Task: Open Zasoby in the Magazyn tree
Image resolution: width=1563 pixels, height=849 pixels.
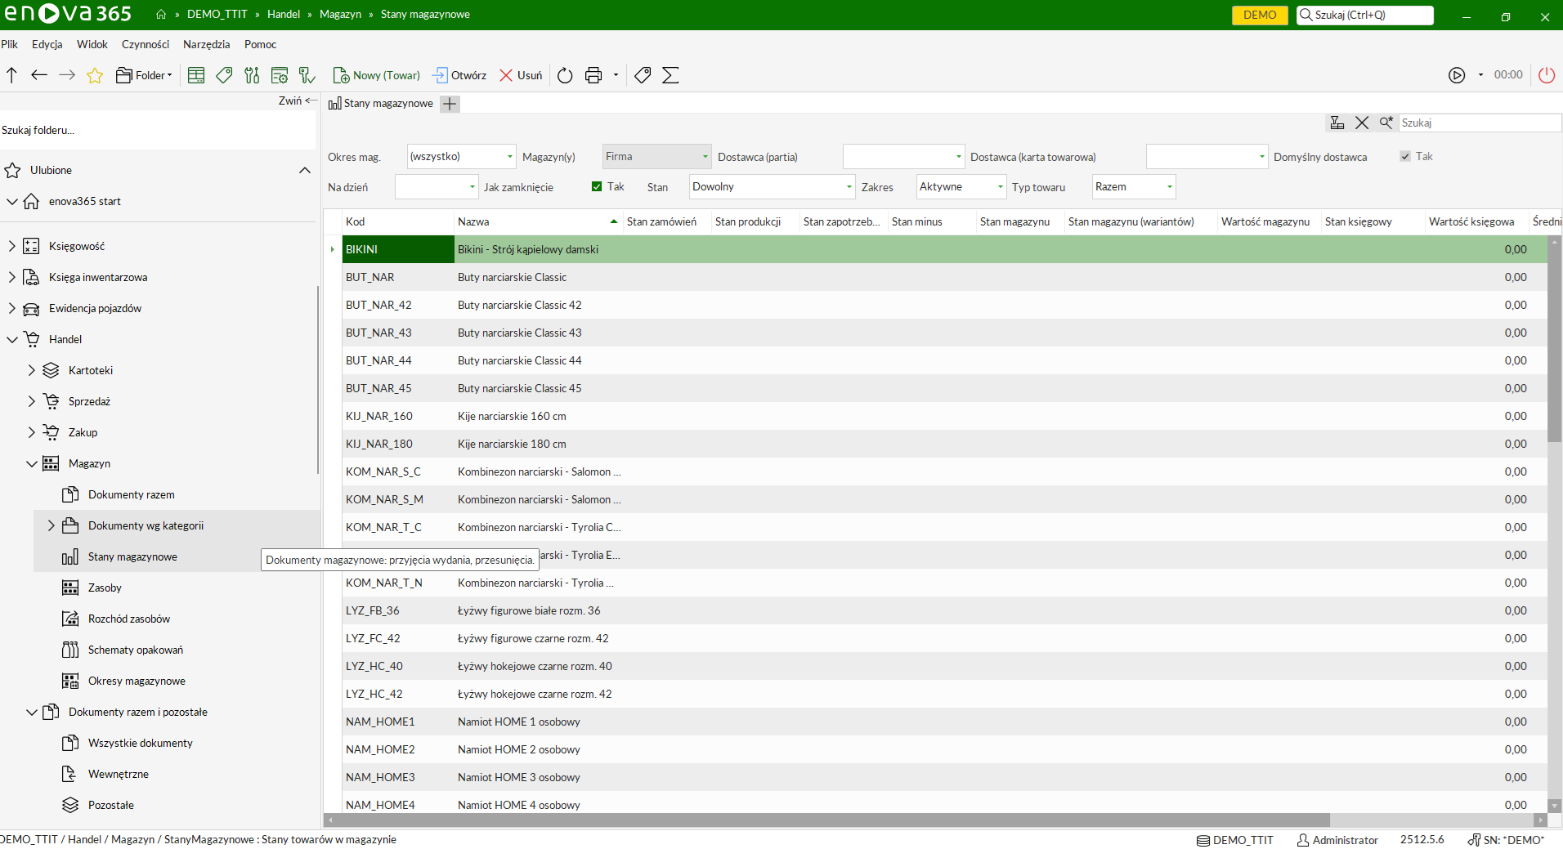Action: 105,588
